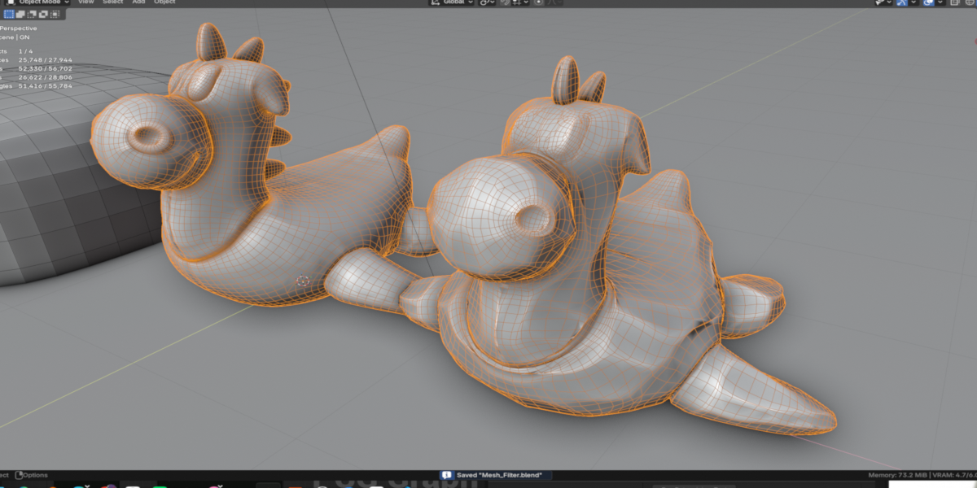
Task: Click the Saved "Mesh_Filter.blend" notification
Action: (495, 475)
